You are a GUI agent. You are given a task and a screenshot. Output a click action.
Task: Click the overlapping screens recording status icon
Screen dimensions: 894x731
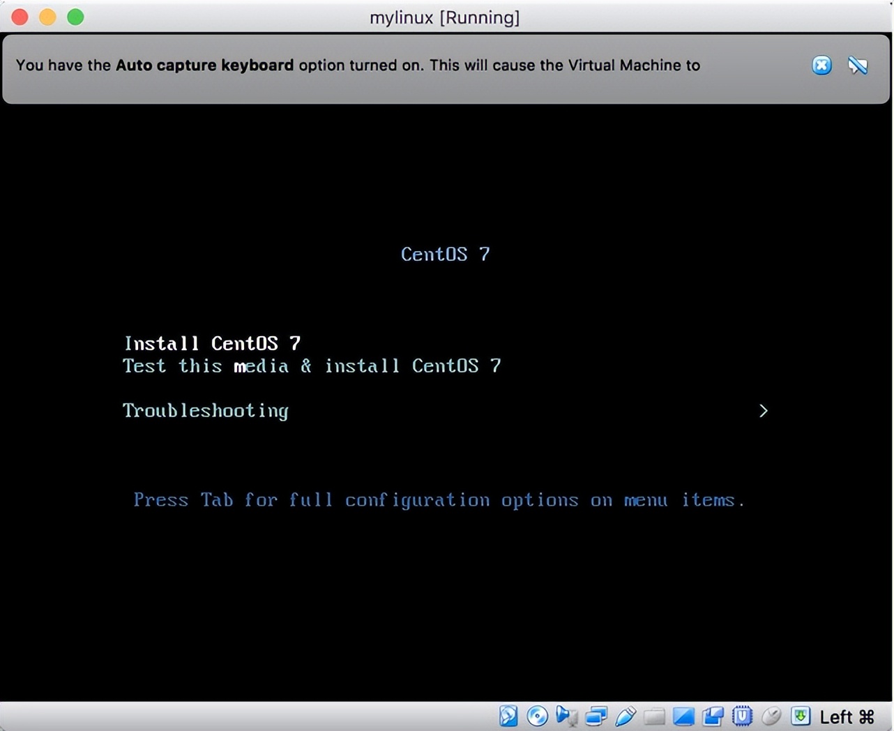[x=713, y=716]
